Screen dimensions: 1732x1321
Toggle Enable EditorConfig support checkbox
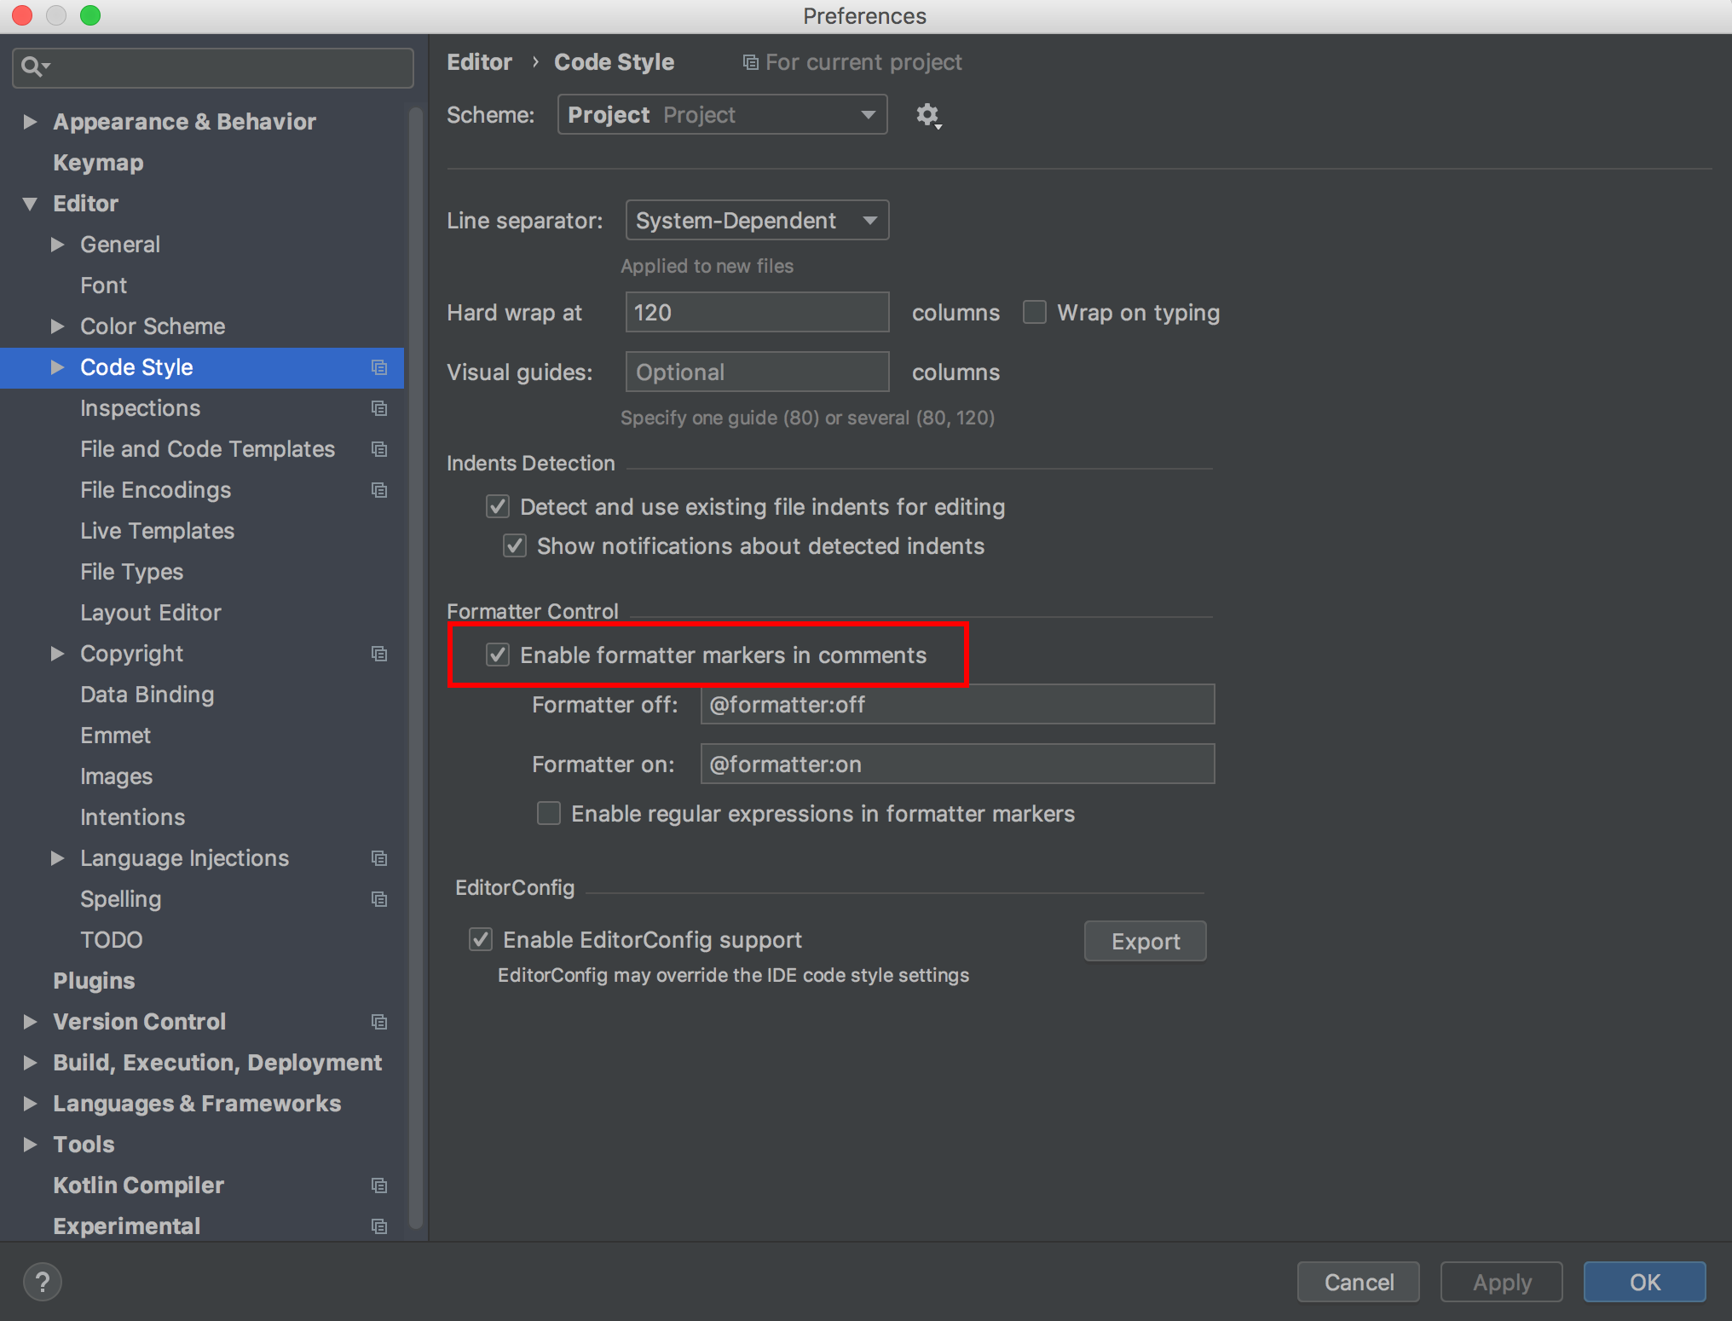(x=481, y=939)
